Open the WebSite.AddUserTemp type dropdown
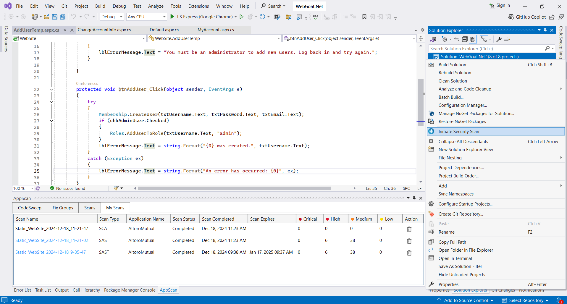Image resolution: width=567 pixels, height=304 pixels. click(x=214, y=38)
